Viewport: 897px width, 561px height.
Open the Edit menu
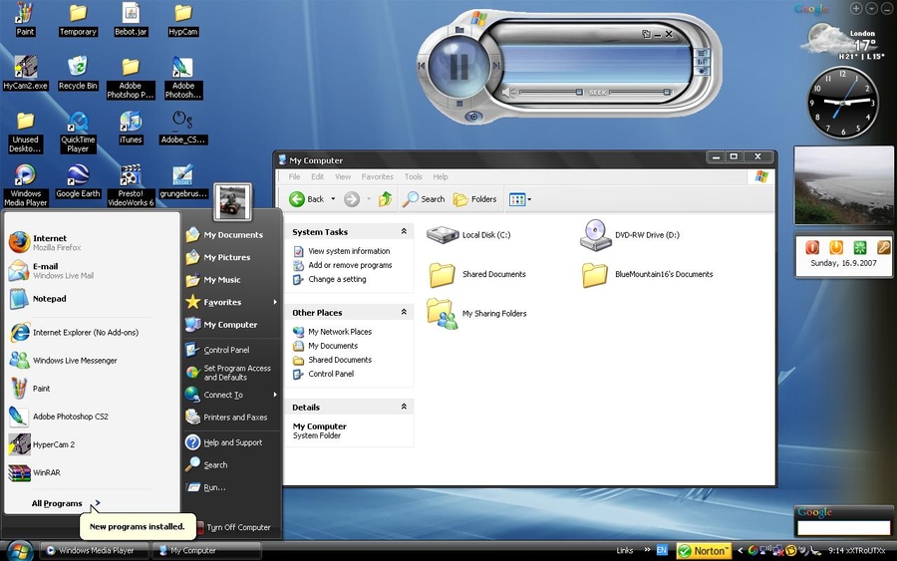(x=317, y=176)
